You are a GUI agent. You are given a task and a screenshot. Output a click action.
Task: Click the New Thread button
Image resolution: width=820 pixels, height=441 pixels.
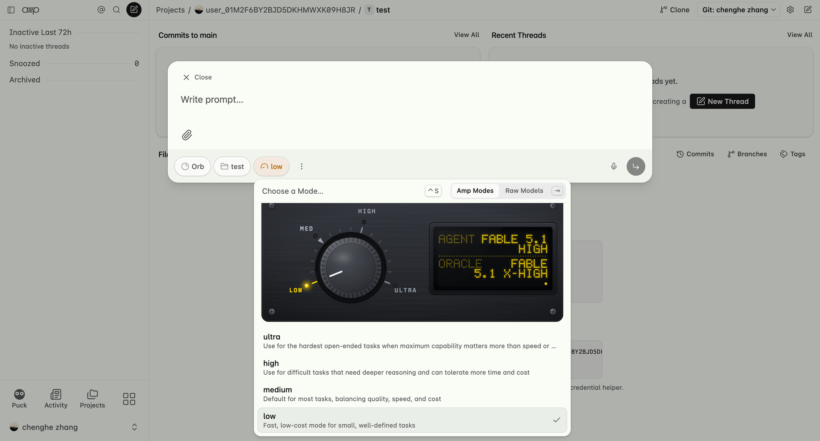coord(722,101)
